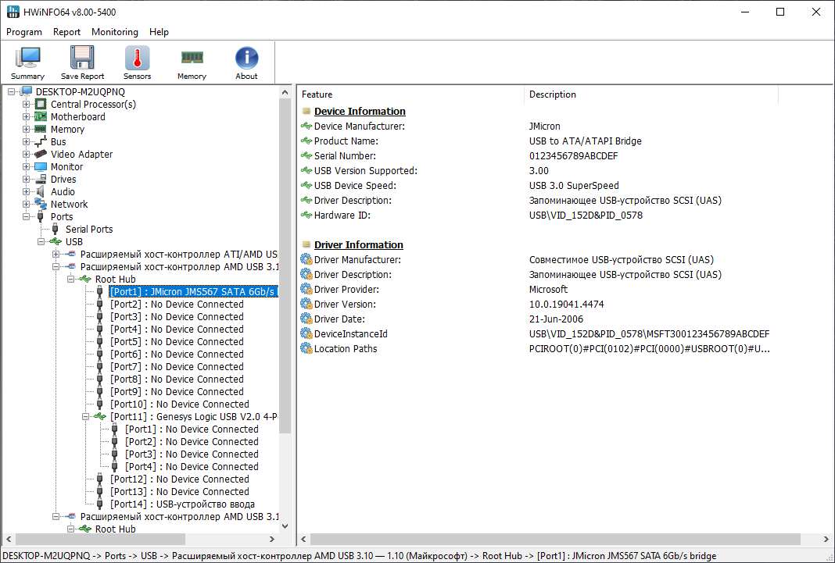Select the USB node green icon

coord(56,241)
